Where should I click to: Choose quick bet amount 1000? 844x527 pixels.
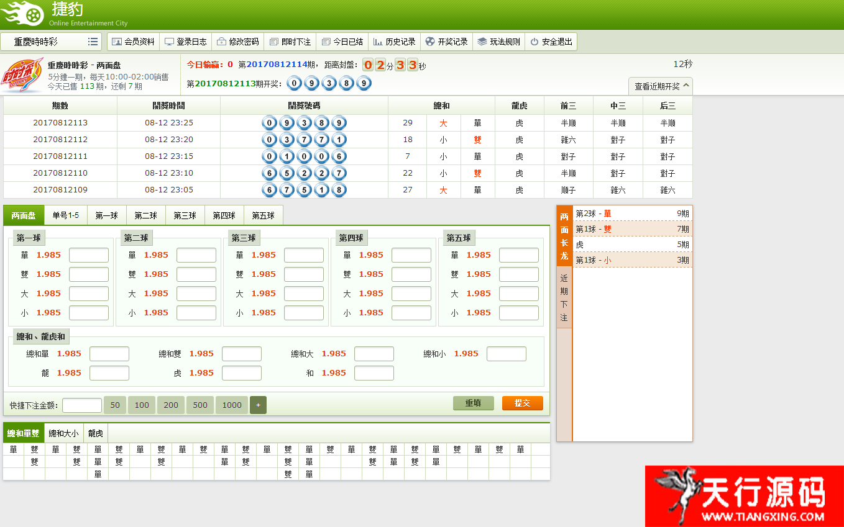click(232, 405)
